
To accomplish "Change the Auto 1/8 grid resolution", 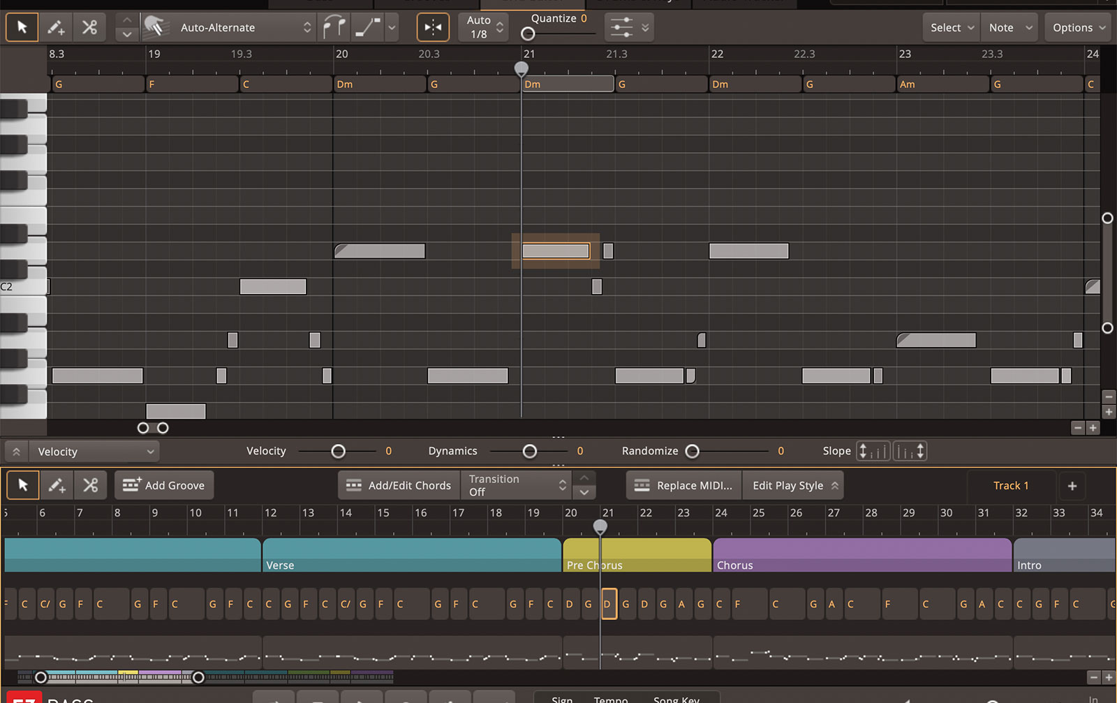I will tap(484, 27).
